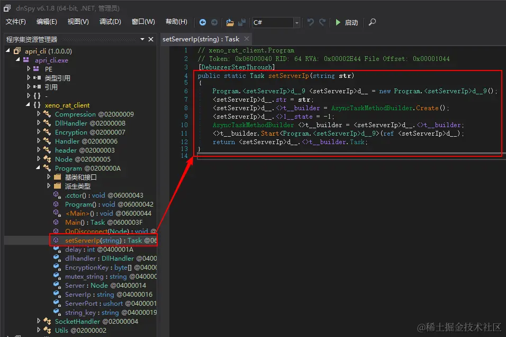506x337 pixels.
Task: Select the delay : int field
Action: (x=99, y=250)
